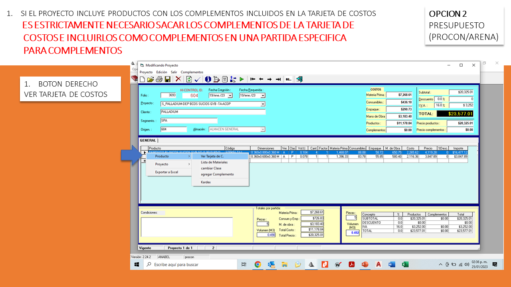The image size is (511, 287).
Task: Save project with floppy disk icon
Action: click(168, 79)
